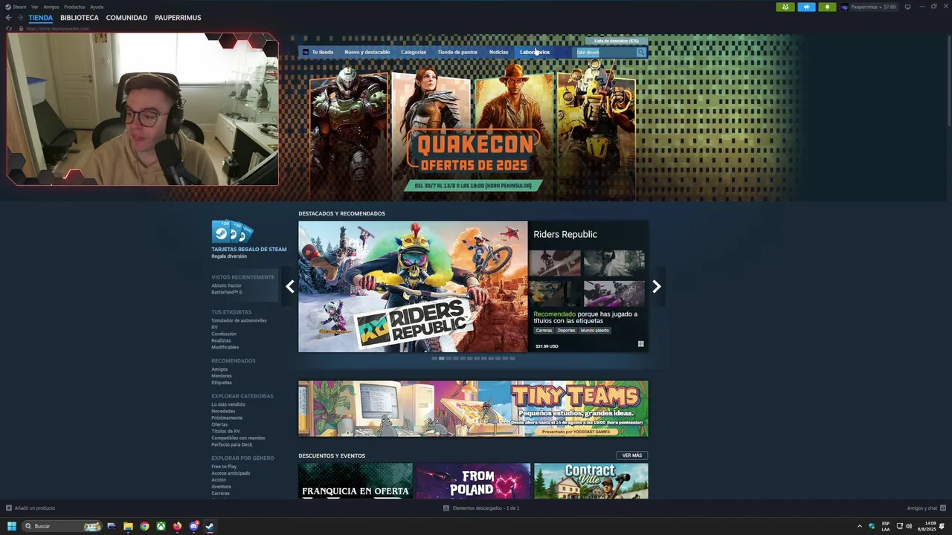Click the Deportes tag
Viewport: 952px width, 535px height.
coord(567,331)
